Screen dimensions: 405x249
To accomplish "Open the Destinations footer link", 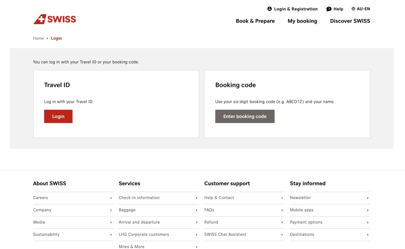I will (330, 235).
